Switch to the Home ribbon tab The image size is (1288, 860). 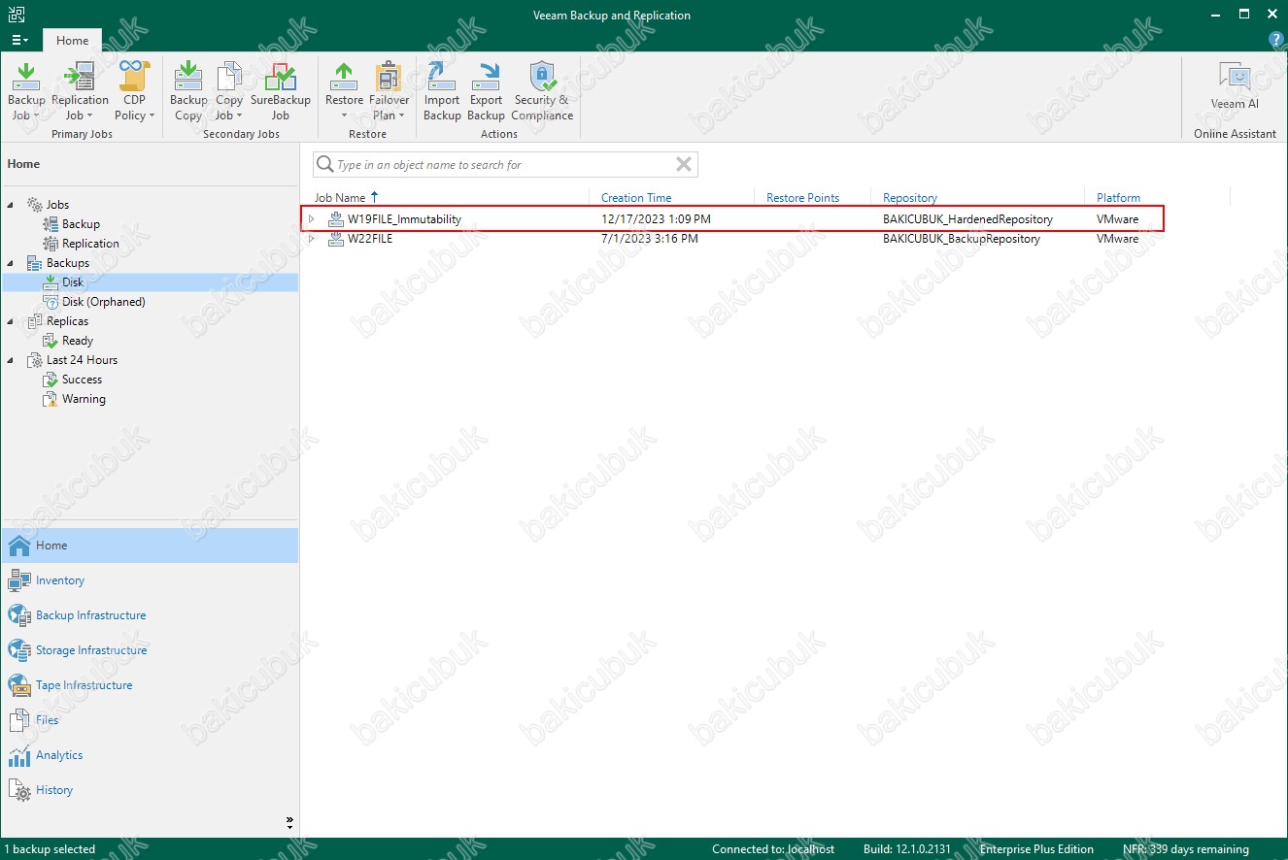coord(72,41)
